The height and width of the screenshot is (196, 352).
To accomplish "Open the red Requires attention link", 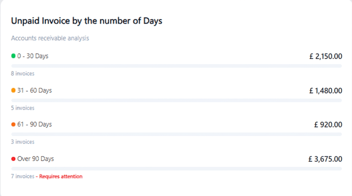I will pos(60,176).
